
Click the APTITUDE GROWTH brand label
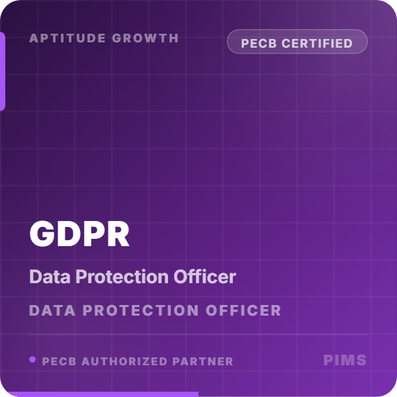tap(104, 38)
